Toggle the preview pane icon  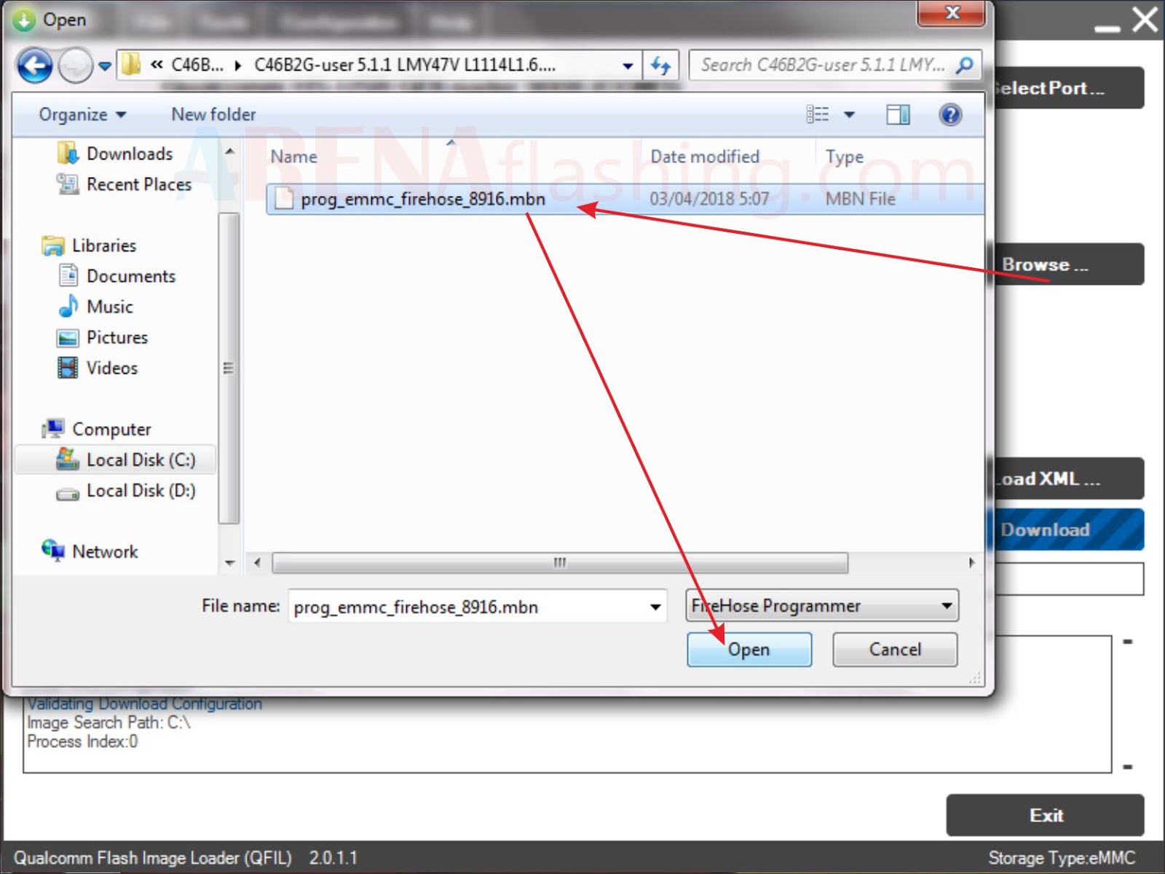pyautogui.click(x=898, y=114)
